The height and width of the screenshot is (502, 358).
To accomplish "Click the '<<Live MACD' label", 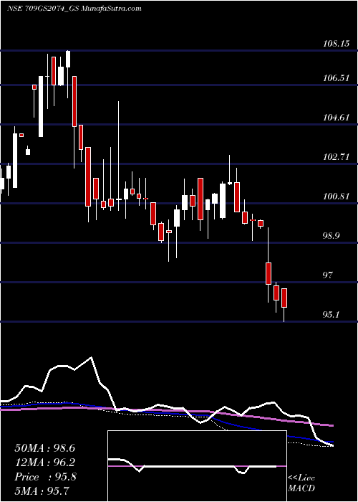I will coord(301,483).
